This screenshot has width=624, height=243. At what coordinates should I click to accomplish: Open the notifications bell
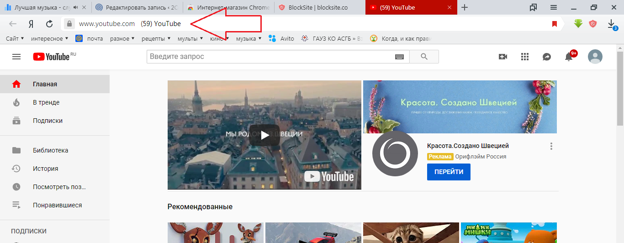[x=569, y=57]
